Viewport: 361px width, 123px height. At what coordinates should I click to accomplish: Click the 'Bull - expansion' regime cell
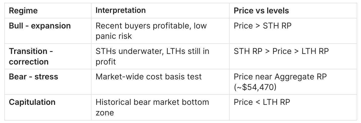pyautogui.click(x=40, y=26)
